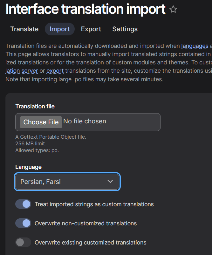Open the 'export' link in the description
Screen dimensions: 212x255
click(x=55, y=71)
